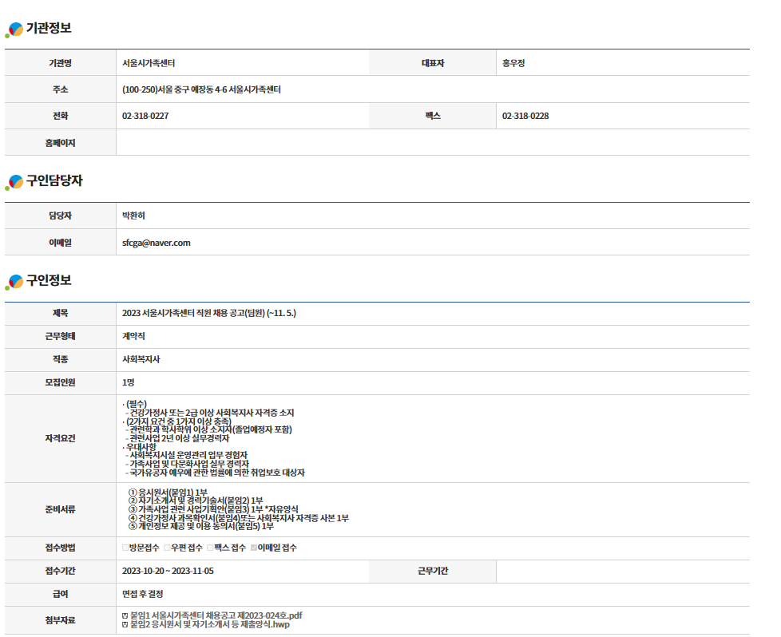Download 붙임1 서울시가족센터 채용공고 PDF file

[x=216, y=615]
